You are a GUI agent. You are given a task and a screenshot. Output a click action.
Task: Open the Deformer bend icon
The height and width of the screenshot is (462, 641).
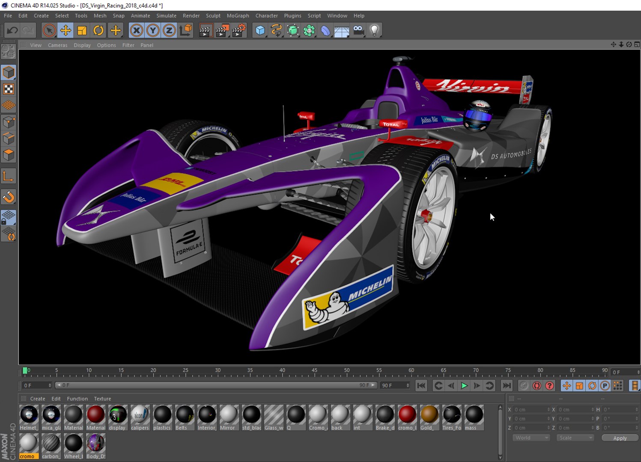point(325,30)
